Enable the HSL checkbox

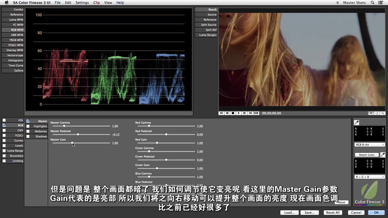[4, 120]
